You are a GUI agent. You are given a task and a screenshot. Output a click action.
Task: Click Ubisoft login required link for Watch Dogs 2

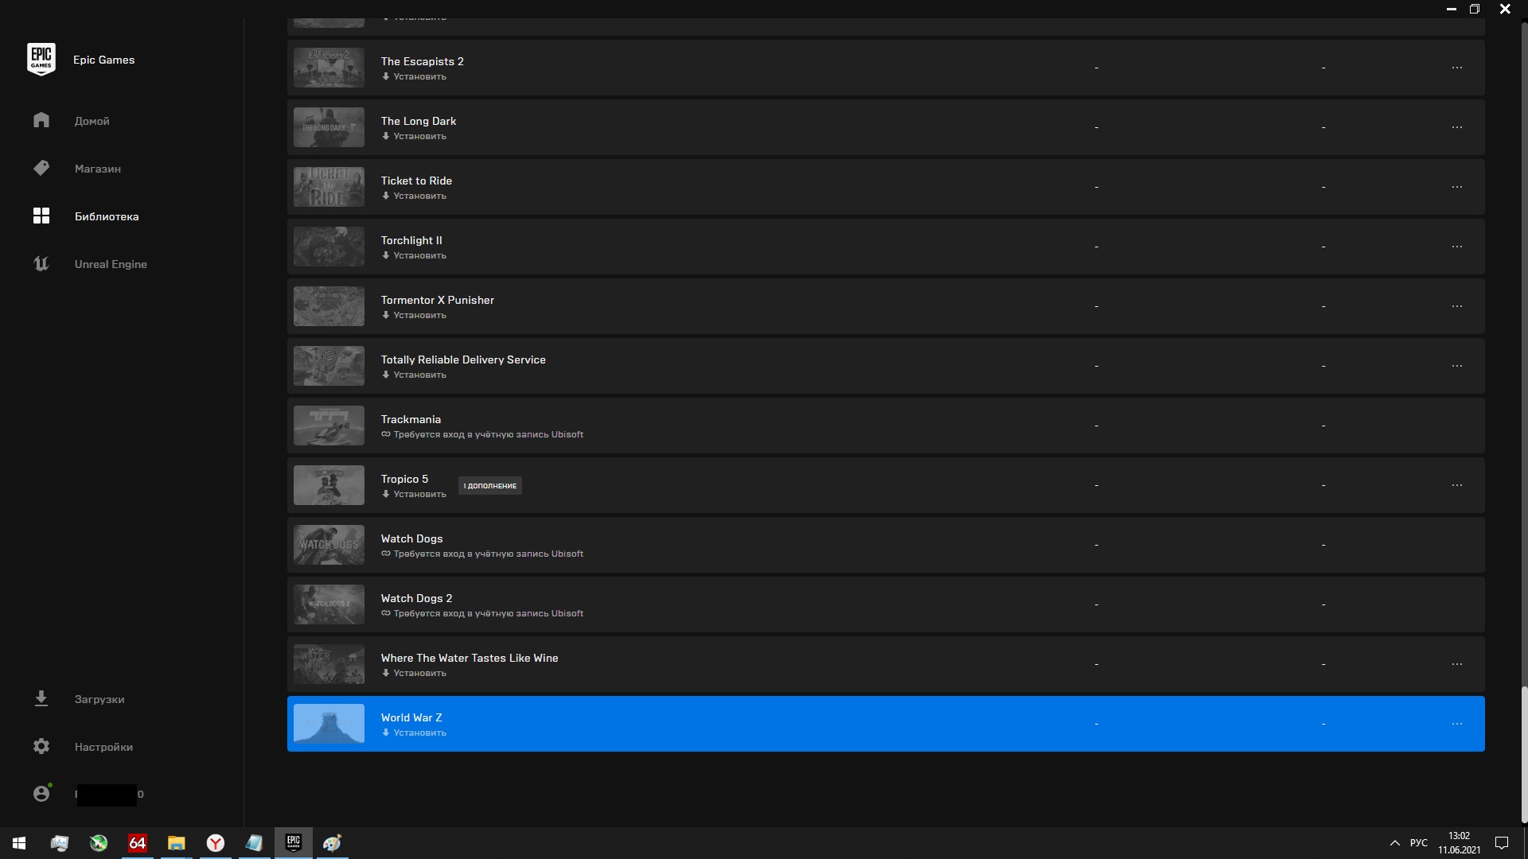(x=482, y=614)
